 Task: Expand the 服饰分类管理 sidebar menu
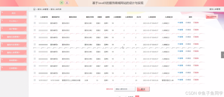pos(14,37)
